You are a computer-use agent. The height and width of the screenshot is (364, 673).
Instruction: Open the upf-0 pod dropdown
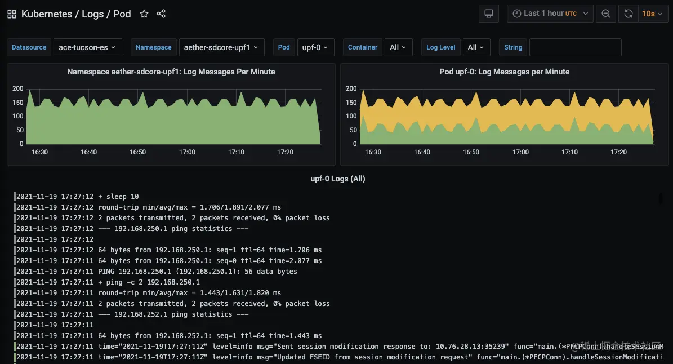315,47
